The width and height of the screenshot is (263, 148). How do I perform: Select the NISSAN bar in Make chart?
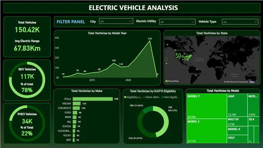point(77,104)
